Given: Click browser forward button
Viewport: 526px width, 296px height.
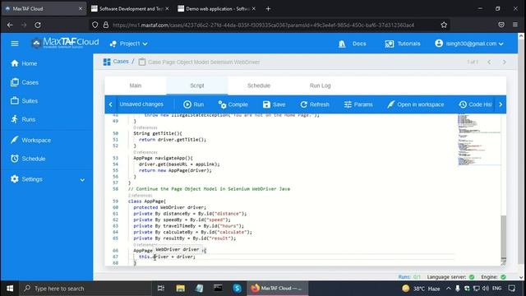Looking at the screenshot, I should point(24,25).
